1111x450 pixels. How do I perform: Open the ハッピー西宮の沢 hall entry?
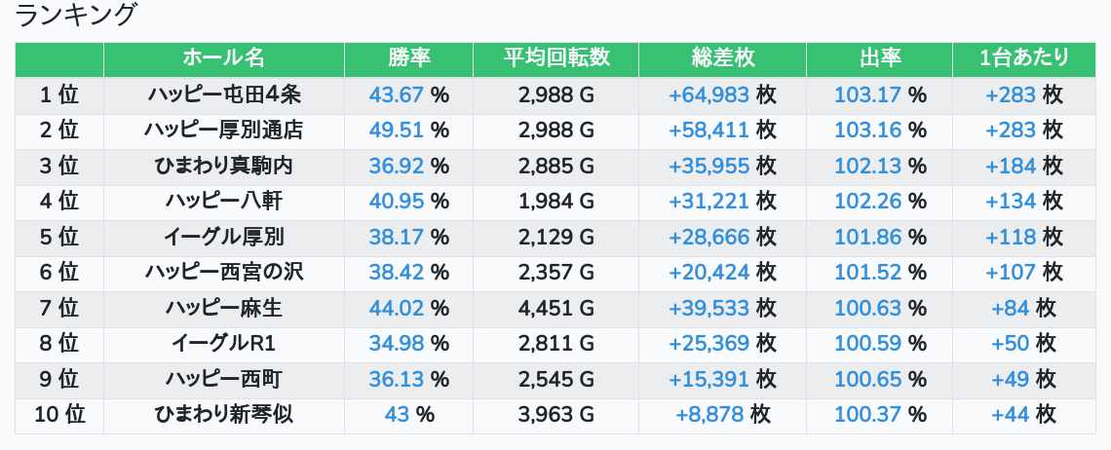click(224, 273)
